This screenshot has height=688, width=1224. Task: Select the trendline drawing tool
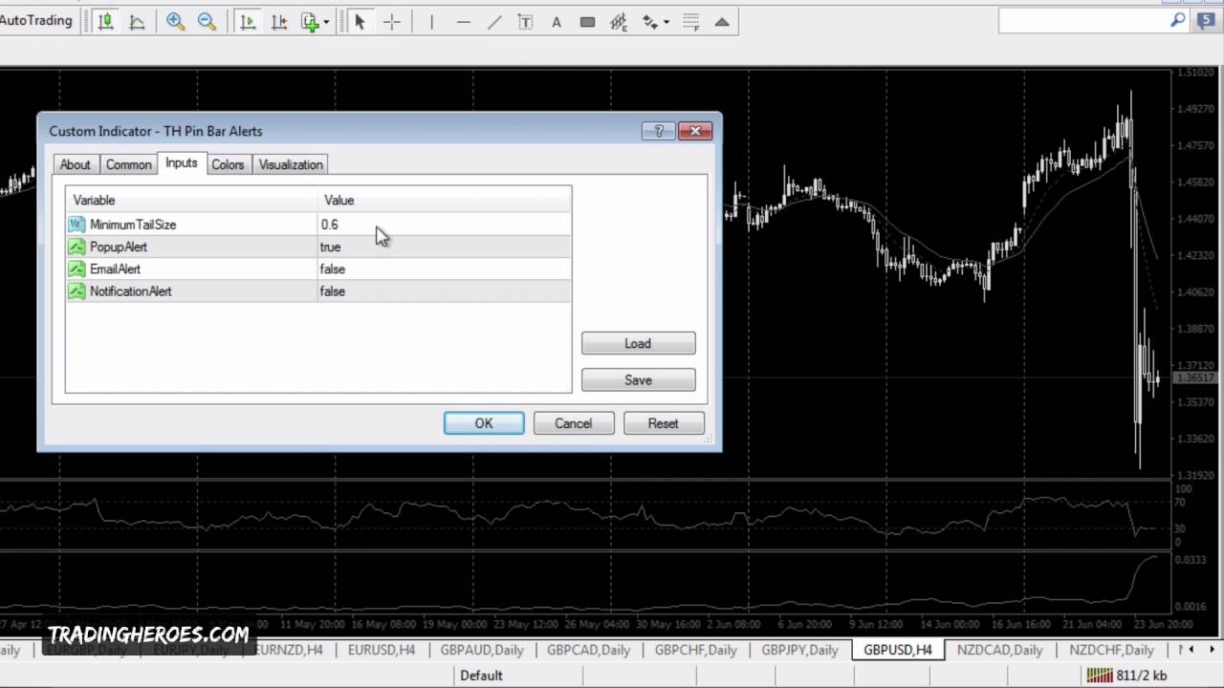click(x=494, y=21)
